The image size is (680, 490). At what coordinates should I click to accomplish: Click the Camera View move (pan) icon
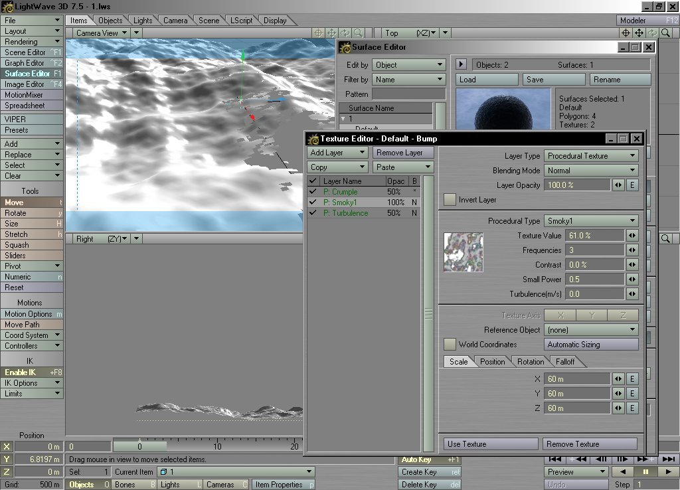click(x=332, y=33)
